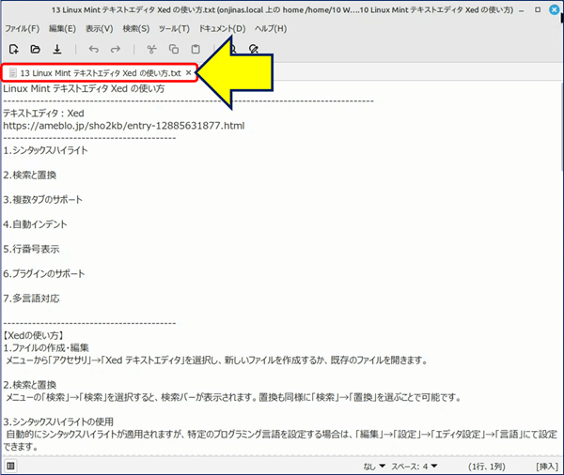564x475 pixels.
Task: Open the ヘルプ(H) menu
Action: 271,29
